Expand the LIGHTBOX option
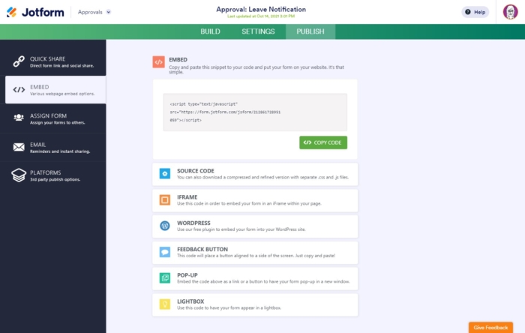 click(255, 304)
